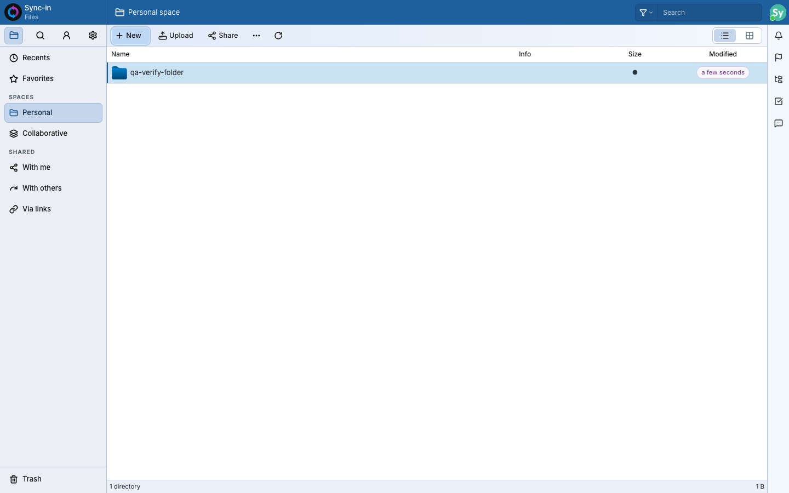Click the Info column header
The width and height of the screenshot is (789, 493).
click(x=525, y=54)
